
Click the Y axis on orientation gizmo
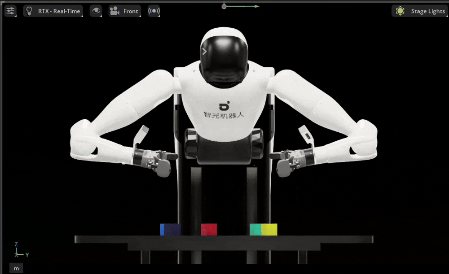(27, 255)
